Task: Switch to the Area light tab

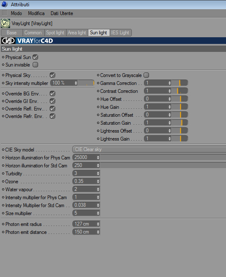Action: pos(77,33)
